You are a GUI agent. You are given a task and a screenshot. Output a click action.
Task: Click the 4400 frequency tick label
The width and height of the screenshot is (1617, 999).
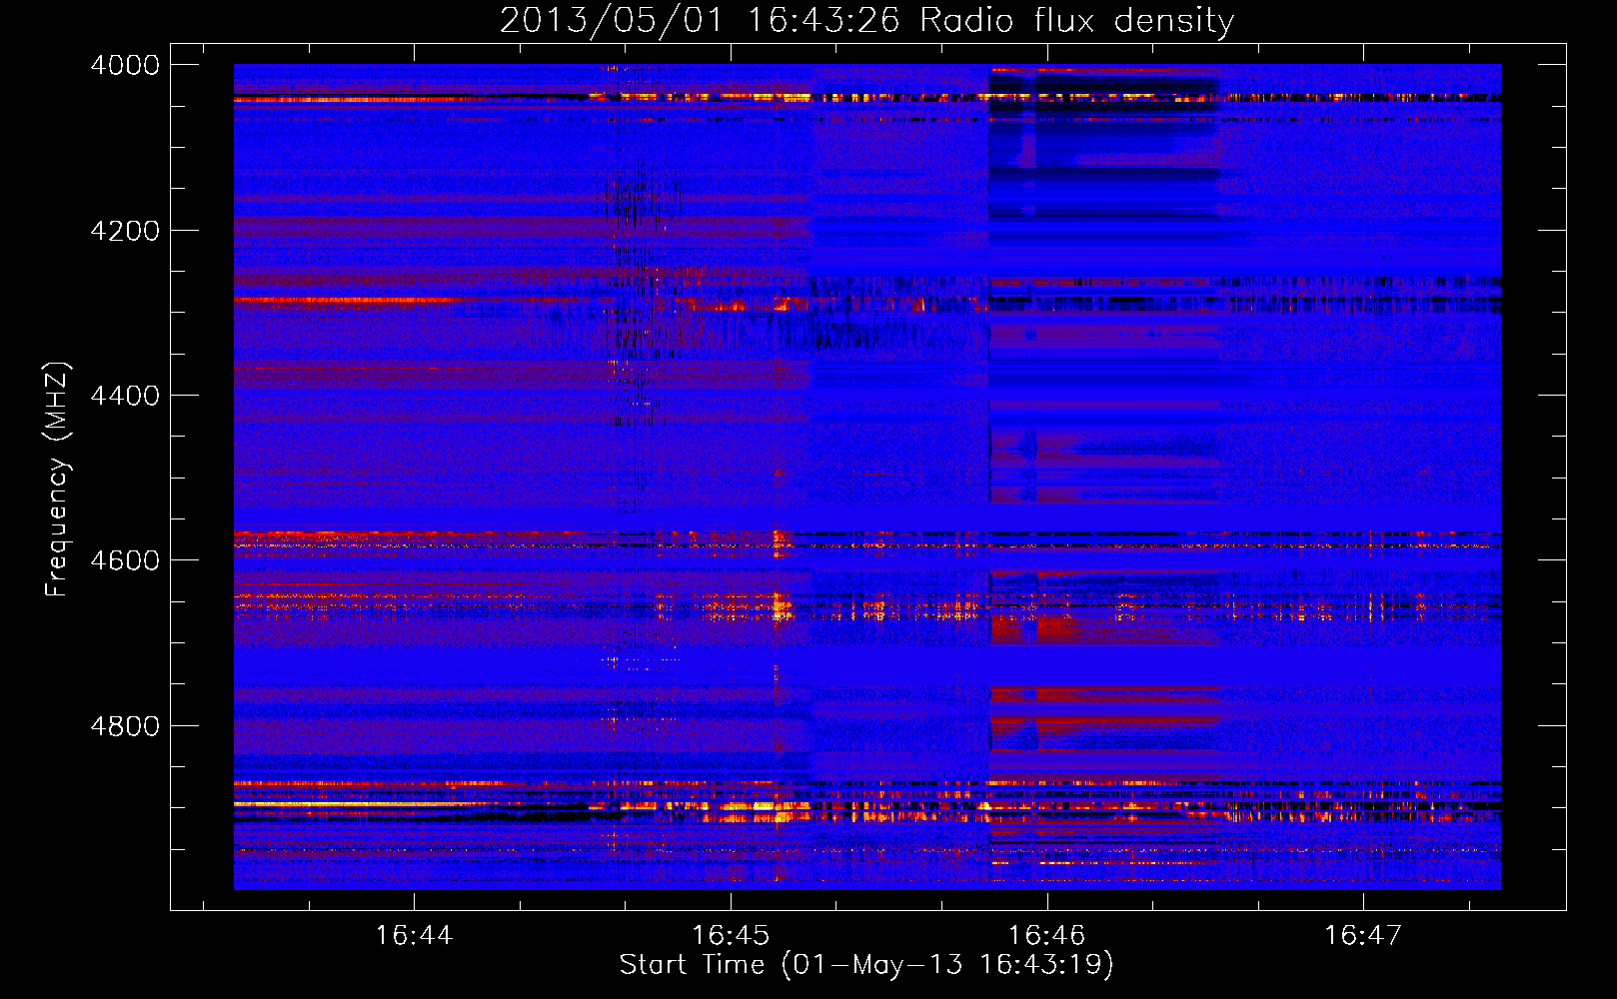pyautogui.click(x=125, y=396)
